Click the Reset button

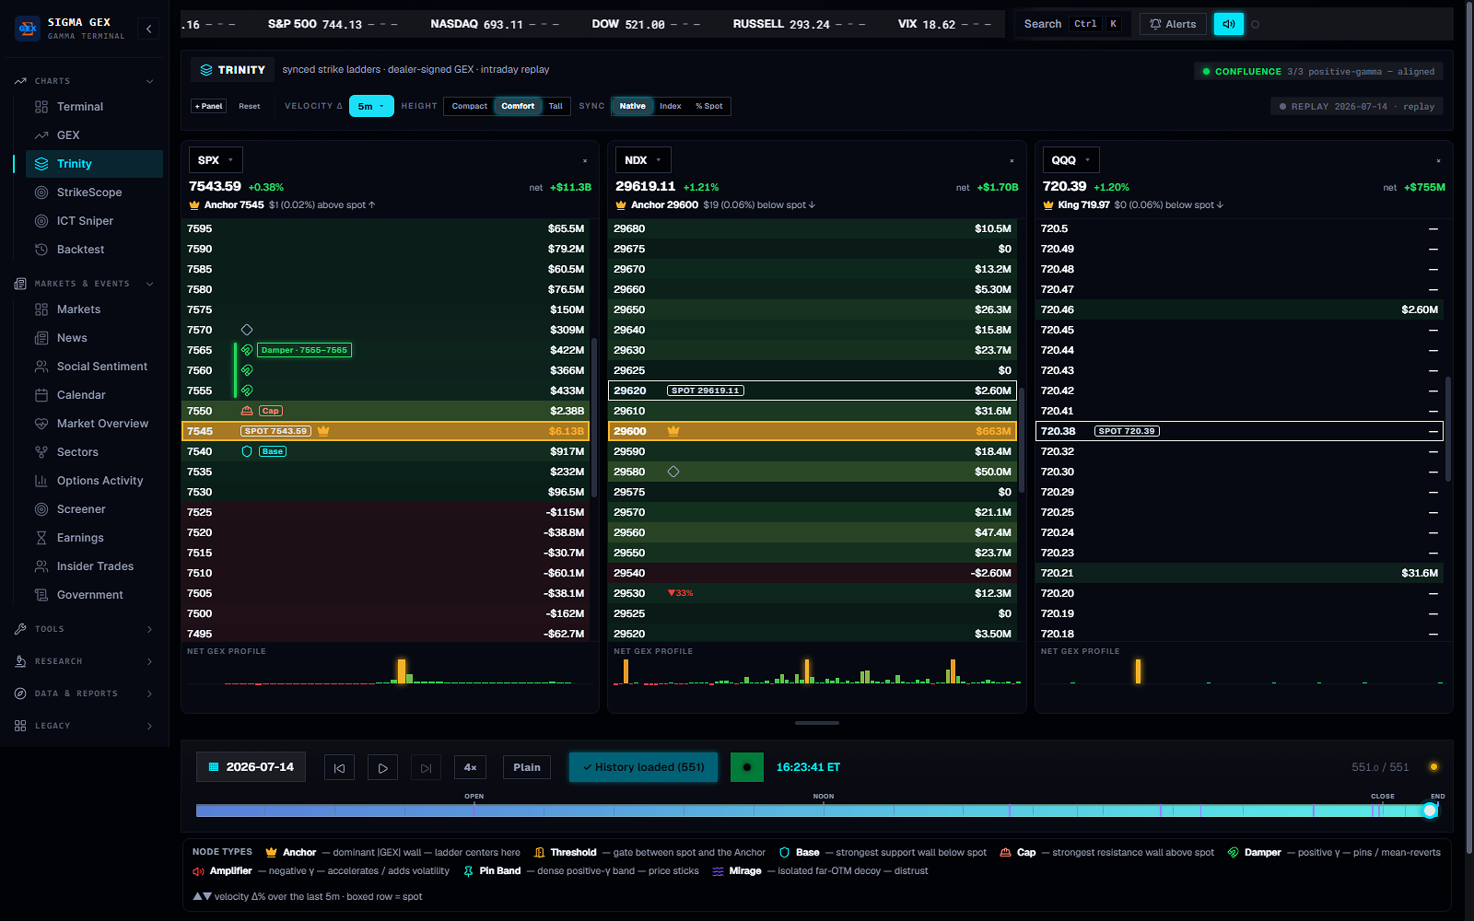[x=250, y=106]
